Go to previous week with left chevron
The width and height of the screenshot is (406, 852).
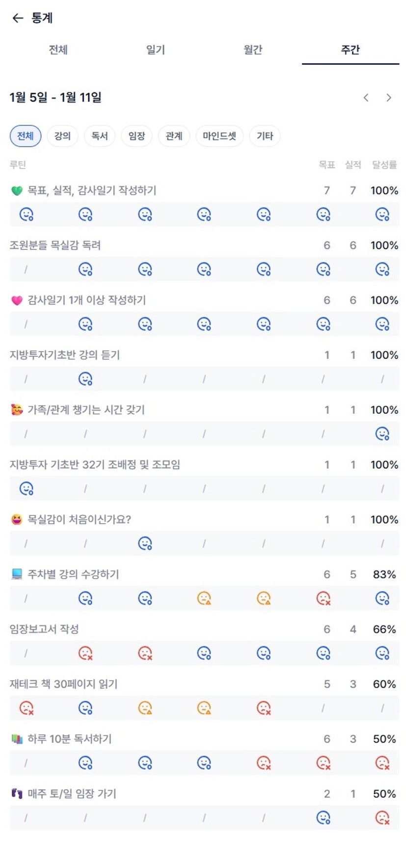point(366,98)
